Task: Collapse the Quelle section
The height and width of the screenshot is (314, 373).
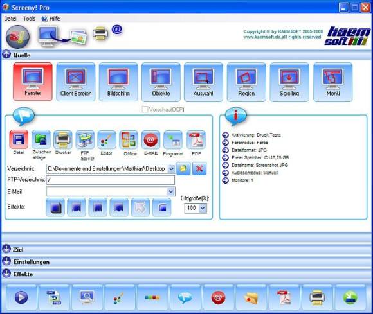Action: click(x=6, y=55)
